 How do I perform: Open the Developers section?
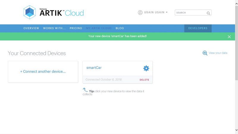198,28
